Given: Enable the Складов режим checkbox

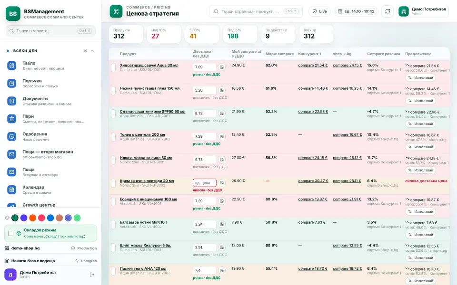Looking at the screenshot, I should [x=11, y=233].
